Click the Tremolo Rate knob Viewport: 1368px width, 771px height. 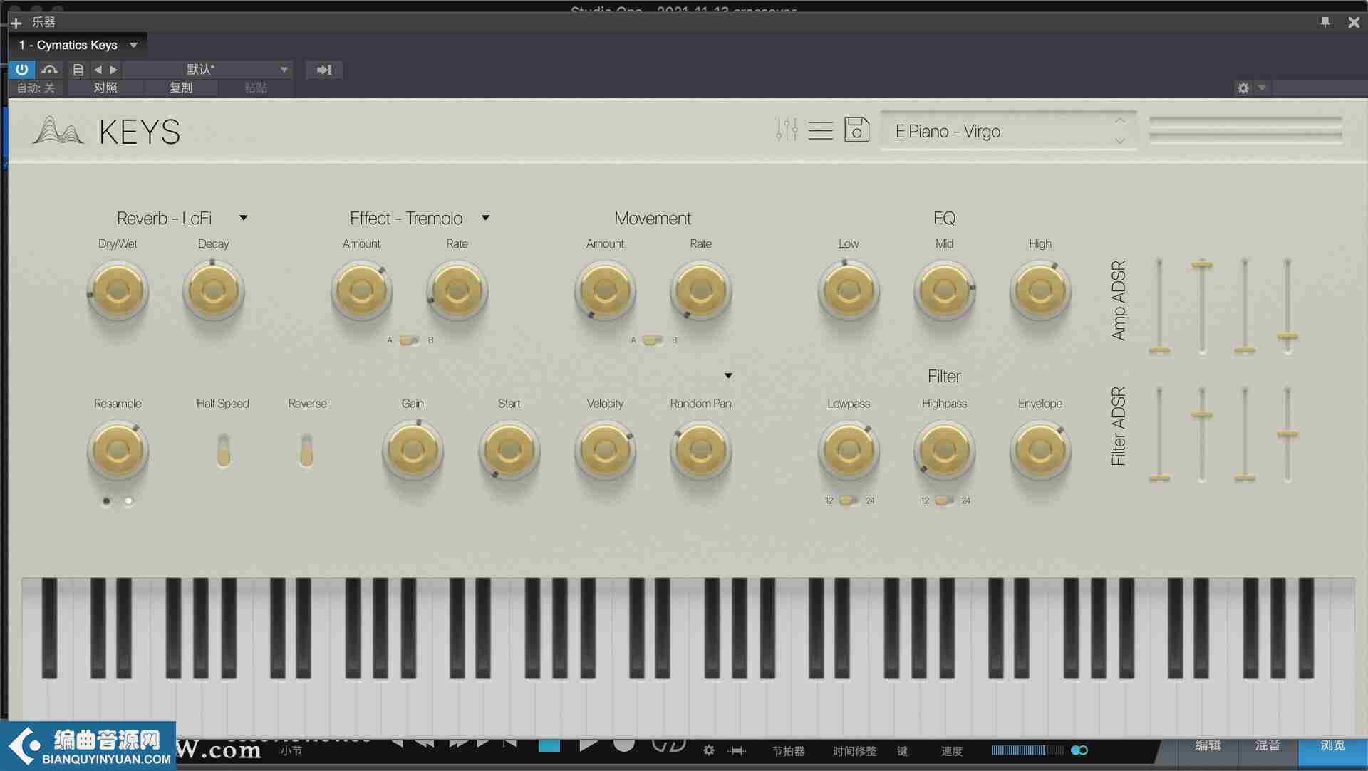pyautogui.click(x=457, y=290)
